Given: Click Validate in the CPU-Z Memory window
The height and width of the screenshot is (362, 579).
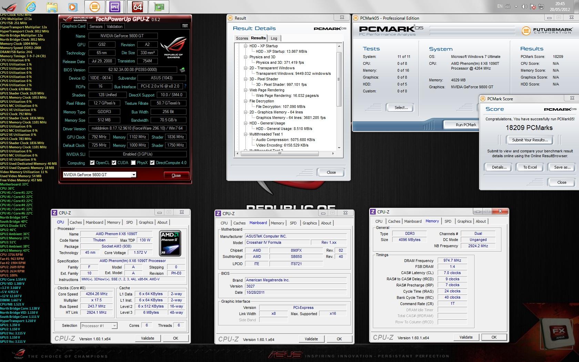Looking at the screenshot, I should coord(466,337).
